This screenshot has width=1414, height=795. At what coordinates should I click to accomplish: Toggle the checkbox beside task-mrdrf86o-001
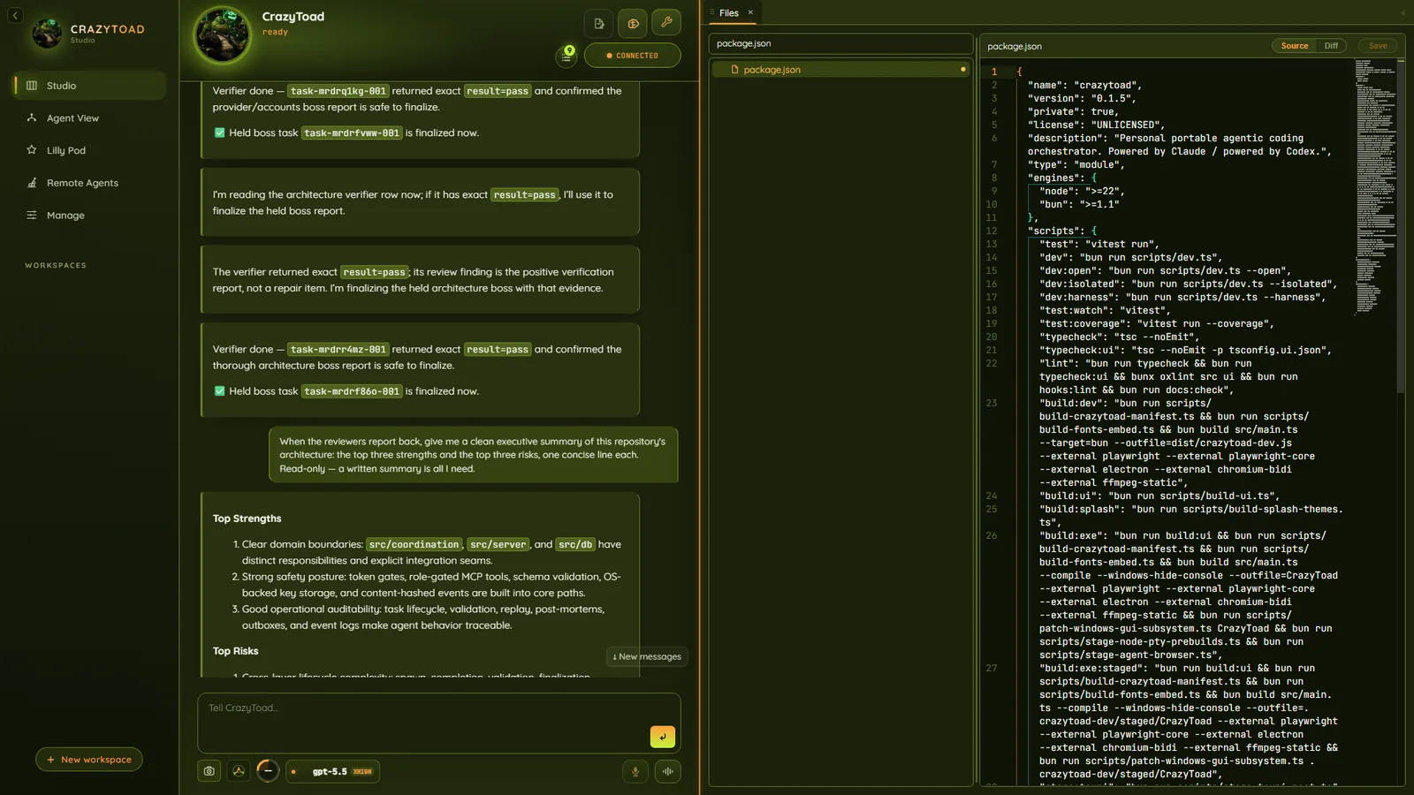(x=219, y=391)
